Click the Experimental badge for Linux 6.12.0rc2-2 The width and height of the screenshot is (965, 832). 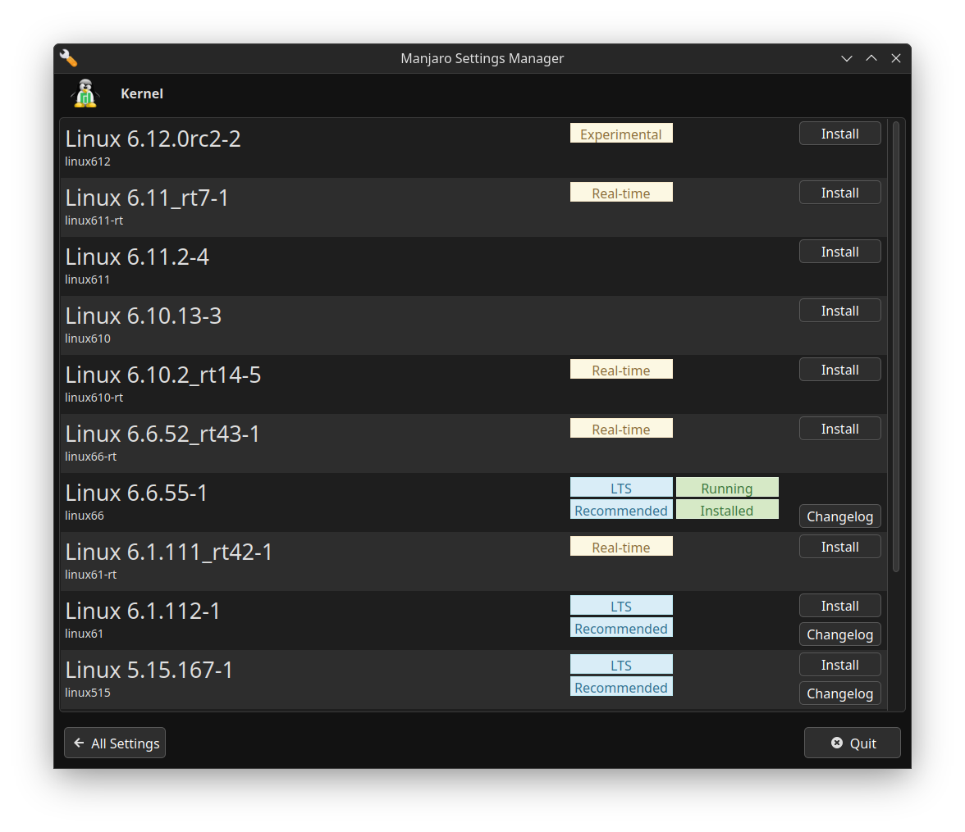tap(621, 134)
